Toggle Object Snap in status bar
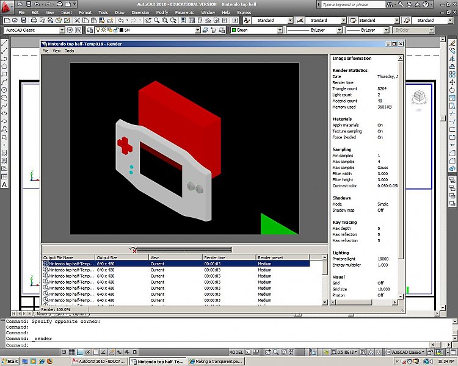The image size is (458, 366). point(95,352)
